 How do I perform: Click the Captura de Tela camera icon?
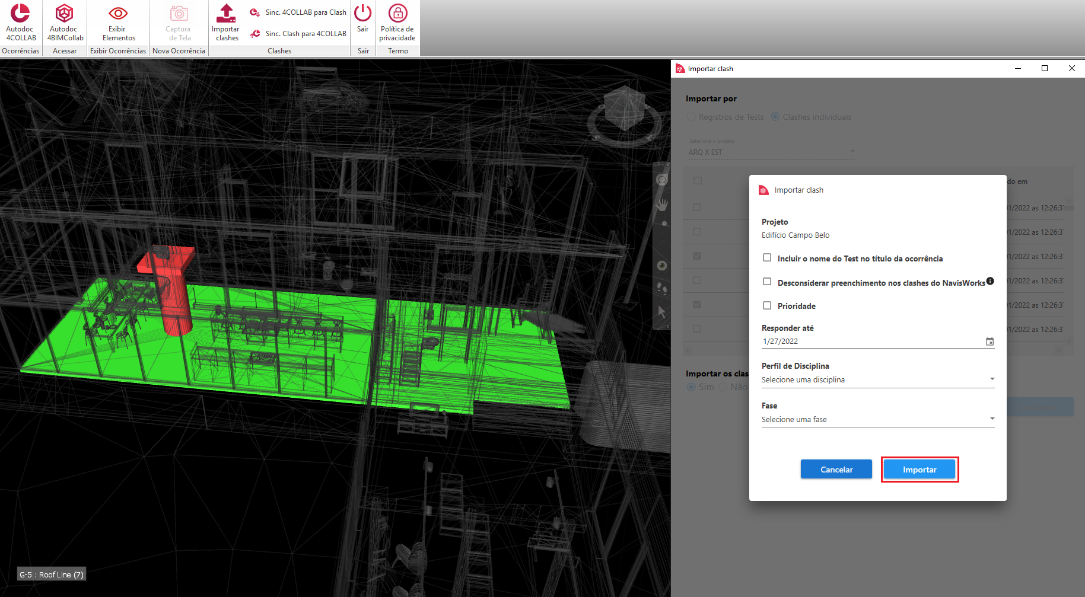coord(179,13)
